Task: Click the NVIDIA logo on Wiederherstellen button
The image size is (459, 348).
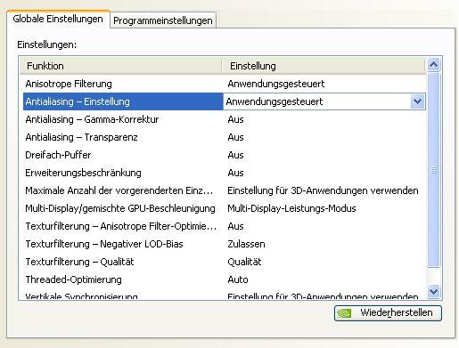Action: [x=345, y=313]
